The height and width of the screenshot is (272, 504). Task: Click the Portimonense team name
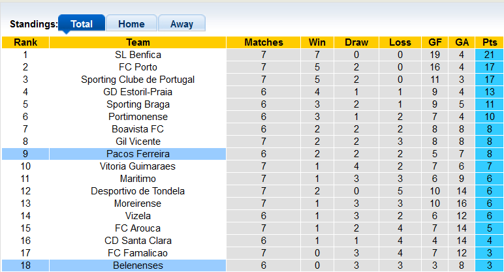138,117
